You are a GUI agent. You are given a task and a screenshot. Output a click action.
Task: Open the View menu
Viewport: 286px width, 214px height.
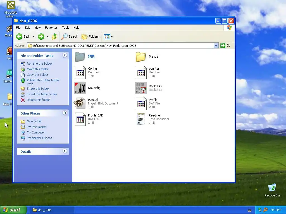37,28
